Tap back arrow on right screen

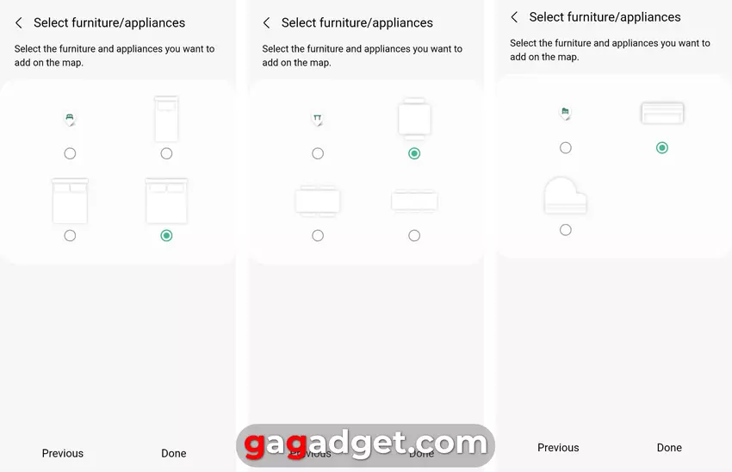(x=514, y=17)
